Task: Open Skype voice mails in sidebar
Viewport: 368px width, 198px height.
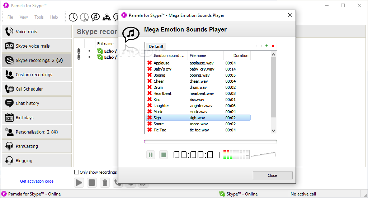Action: click(37, 46)
